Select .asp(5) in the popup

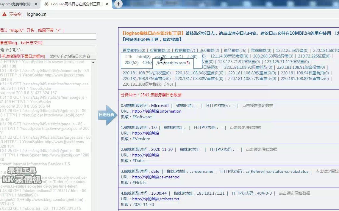[x=160, y=57]
